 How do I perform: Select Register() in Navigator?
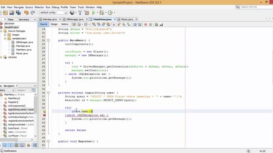coord(13,102)
